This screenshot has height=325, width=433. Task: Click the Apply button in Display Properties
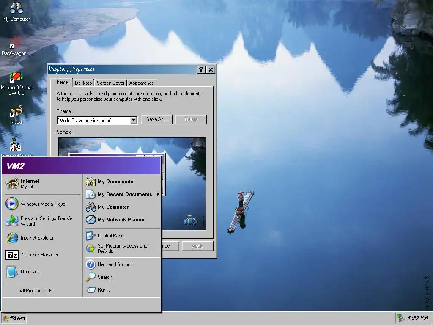pos(197,246)
